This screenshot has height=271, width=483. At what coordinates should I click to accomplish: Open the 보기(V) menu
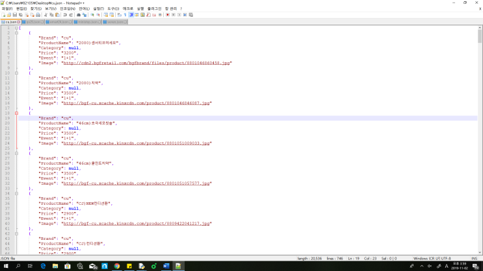point(51,8)
